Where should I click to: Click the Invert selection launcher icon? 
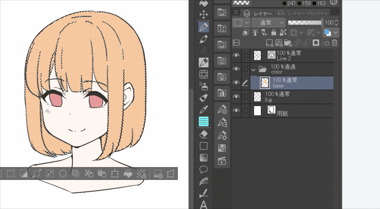click(x=23, y=174)
